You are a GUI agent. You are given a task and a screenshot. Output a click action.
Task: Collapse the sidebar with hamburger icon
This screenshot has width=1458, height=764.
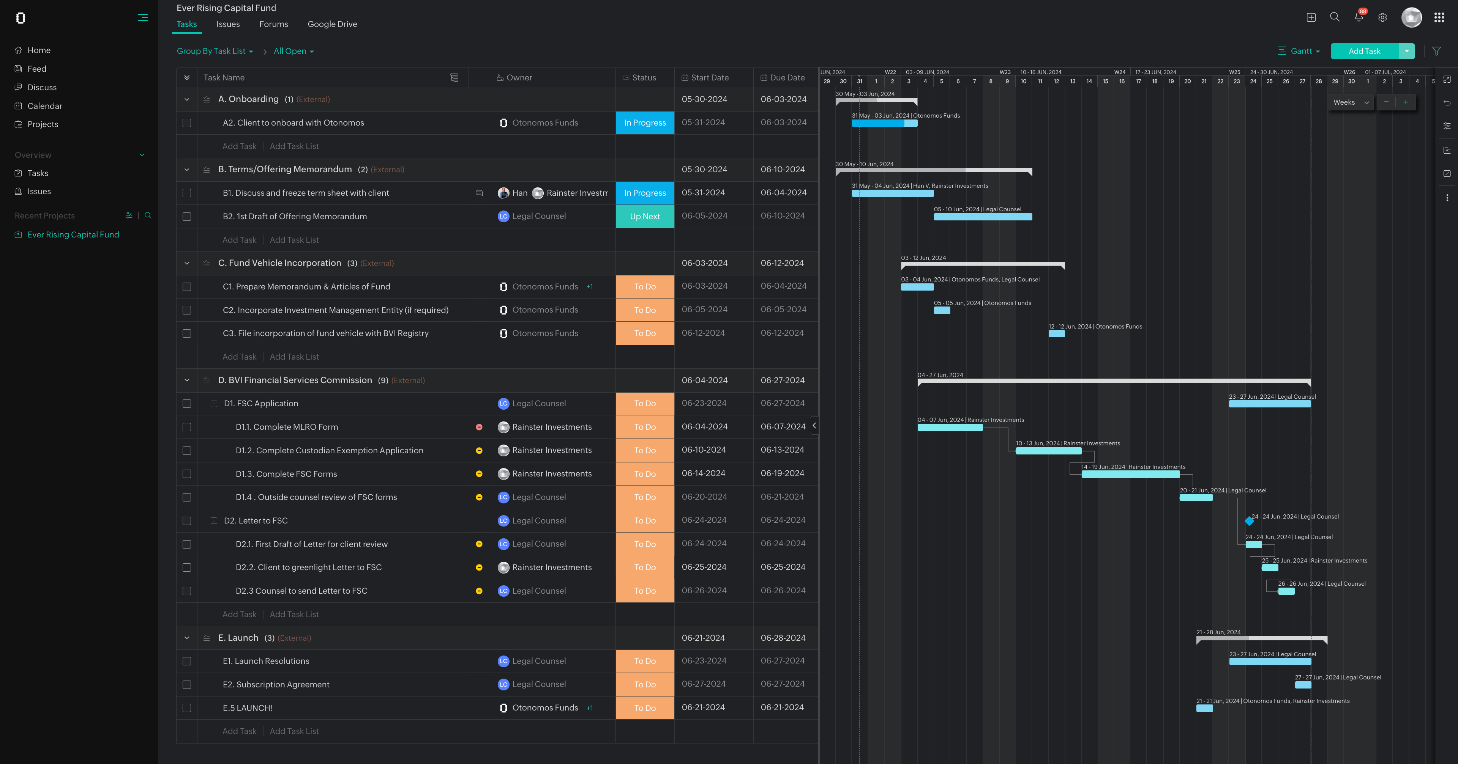[x=143, y=17]
